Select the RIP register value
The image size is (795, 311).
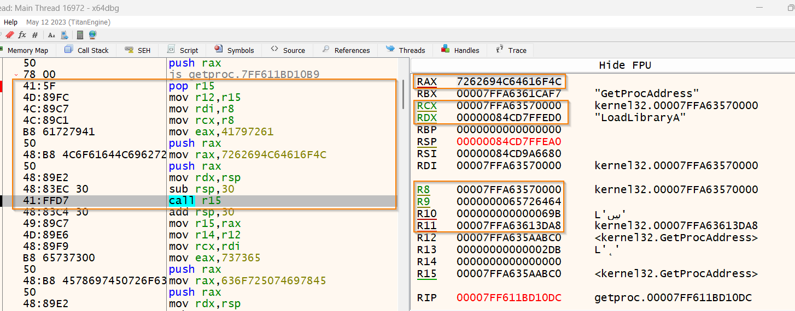tap(508, 298)
